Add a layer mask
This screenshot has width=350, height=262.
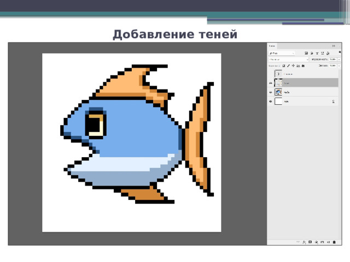(310, 242)
